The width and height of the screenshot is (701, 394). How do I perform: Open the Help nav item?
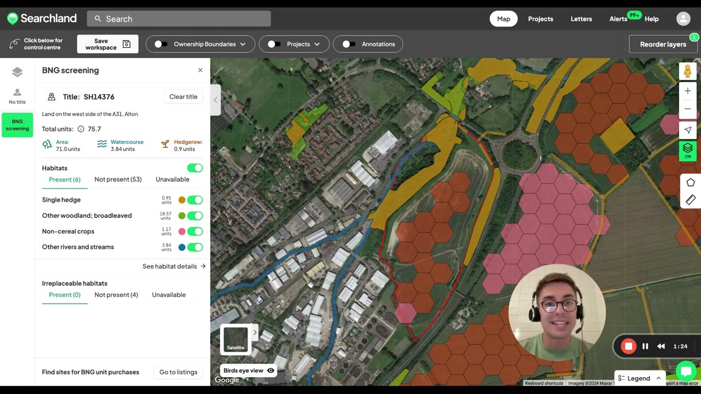pyautogui.click(x=652, y=19)
